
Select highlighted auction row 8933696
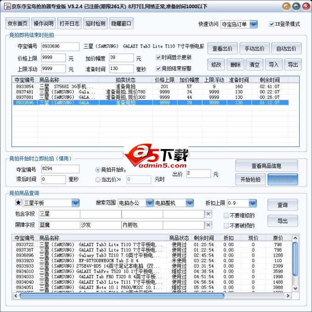[151, 102]
